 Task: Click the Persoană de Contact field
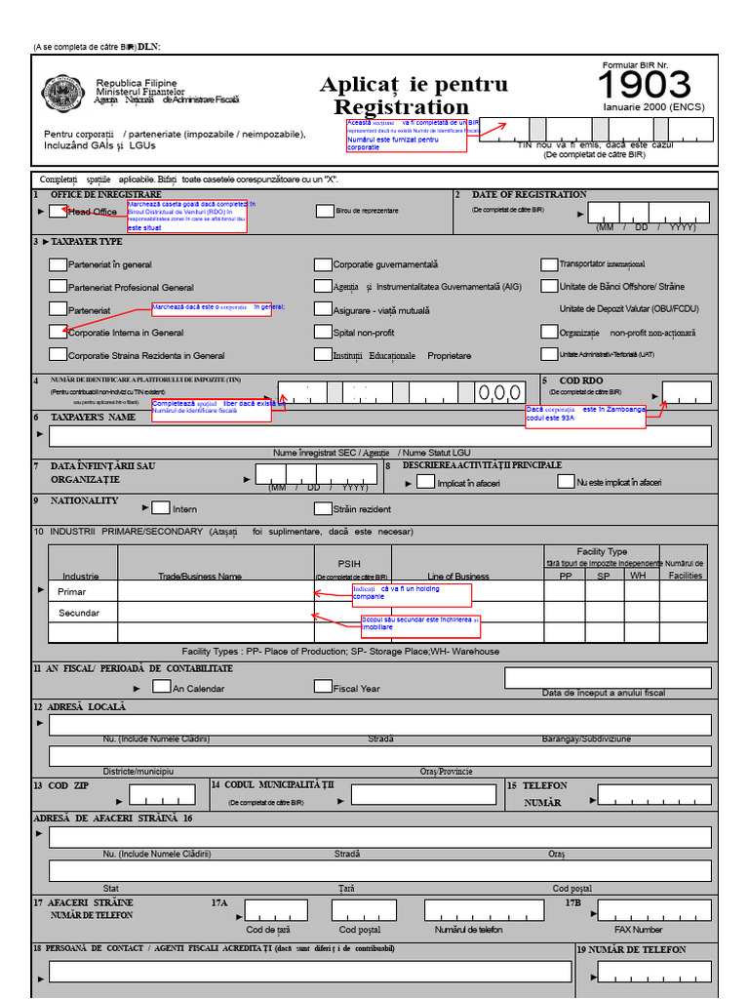(x=310, y=971)
